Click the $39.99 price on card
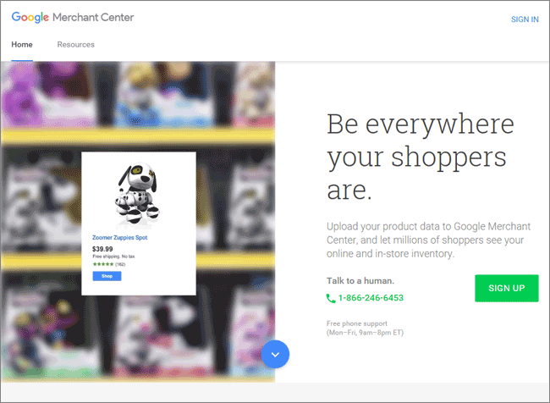The image size is (550, 403). click(x=102, y=249)
